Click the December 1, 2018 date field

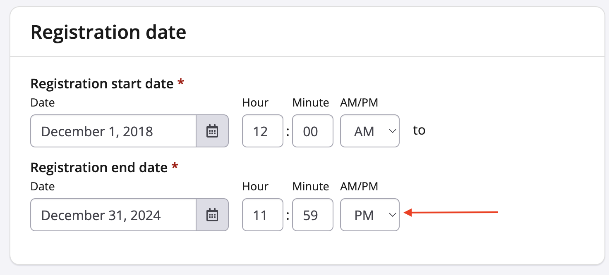pos(113,131)
